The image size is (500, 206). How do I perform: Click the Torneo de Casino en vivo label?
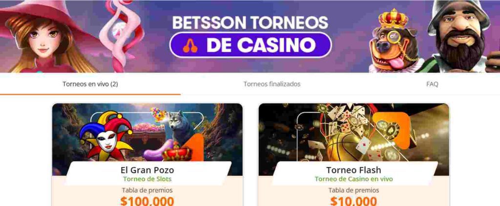pyautogui.click(x=354, y=179)
